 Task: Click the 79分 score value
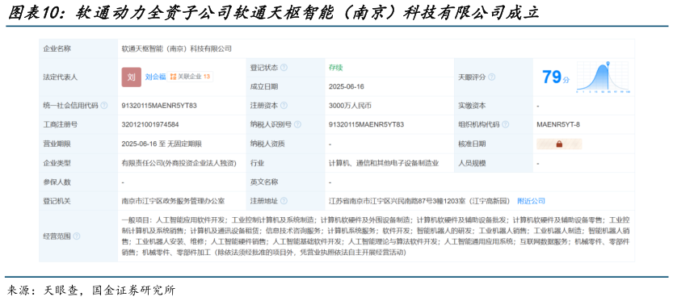tap(556, 77)
